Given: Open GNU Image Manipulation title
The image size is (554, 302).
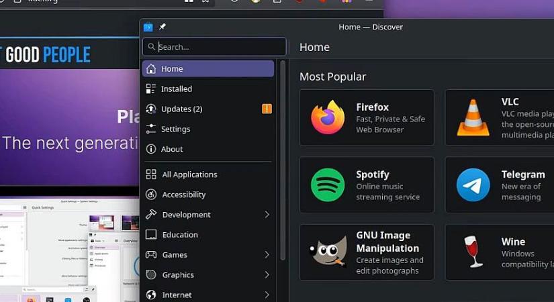Looking at the screenshot, I should point(387,242).
